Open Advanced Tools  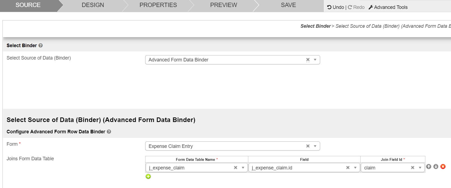pyautogui.click(x=388, y=7)
